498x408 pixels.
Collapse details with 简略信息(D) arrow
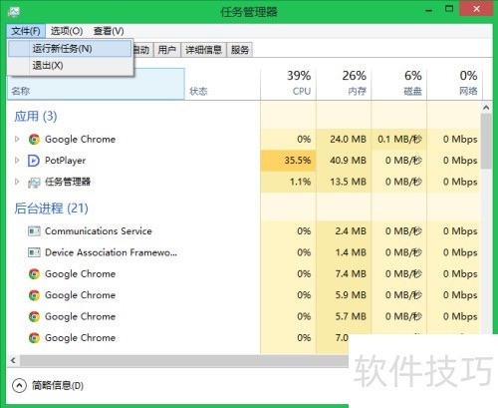[x=19, y=385]
